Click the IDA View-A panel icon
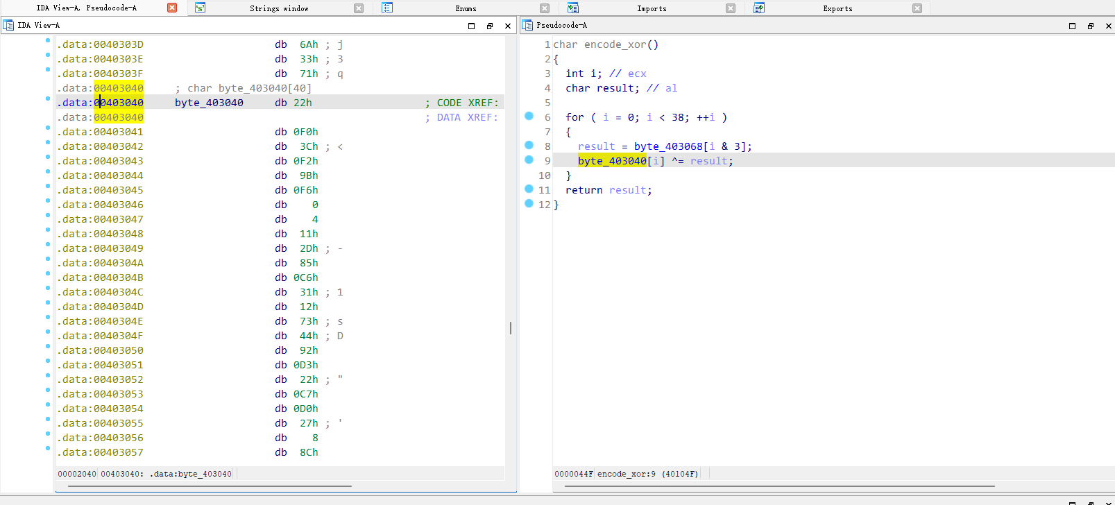1115x505 pixels. (8, 25)
